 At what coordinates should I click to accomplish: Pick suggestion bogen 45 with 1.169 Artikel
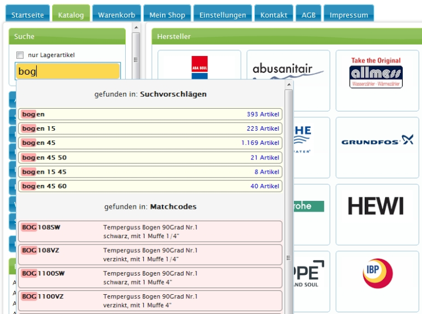click(x=150, y=143)
